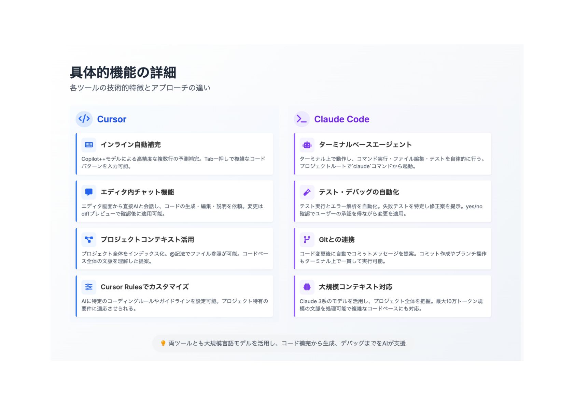The width and height of the screenshot is (575, 406).
Task: Click the ターミナルベースエージェント card title
Action: click(x=365, y=145)
